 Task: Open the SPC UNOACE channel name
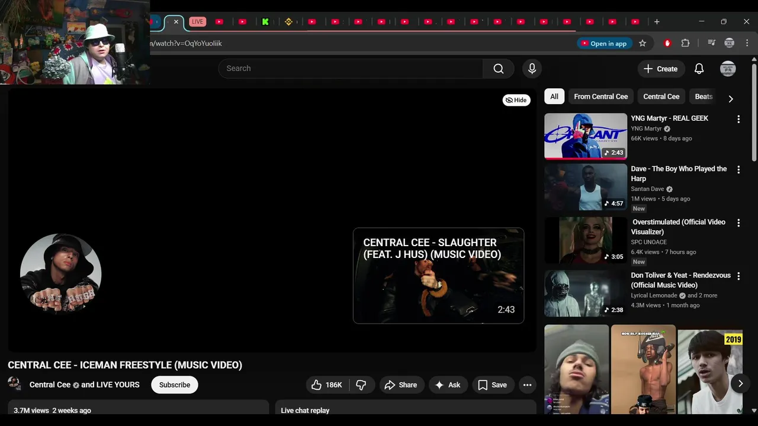(648, 242)
